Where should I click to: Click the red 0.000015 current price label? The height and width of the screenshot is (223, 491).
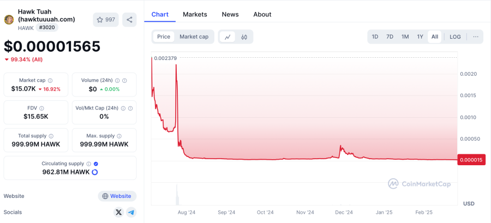(x=471, y=160)
